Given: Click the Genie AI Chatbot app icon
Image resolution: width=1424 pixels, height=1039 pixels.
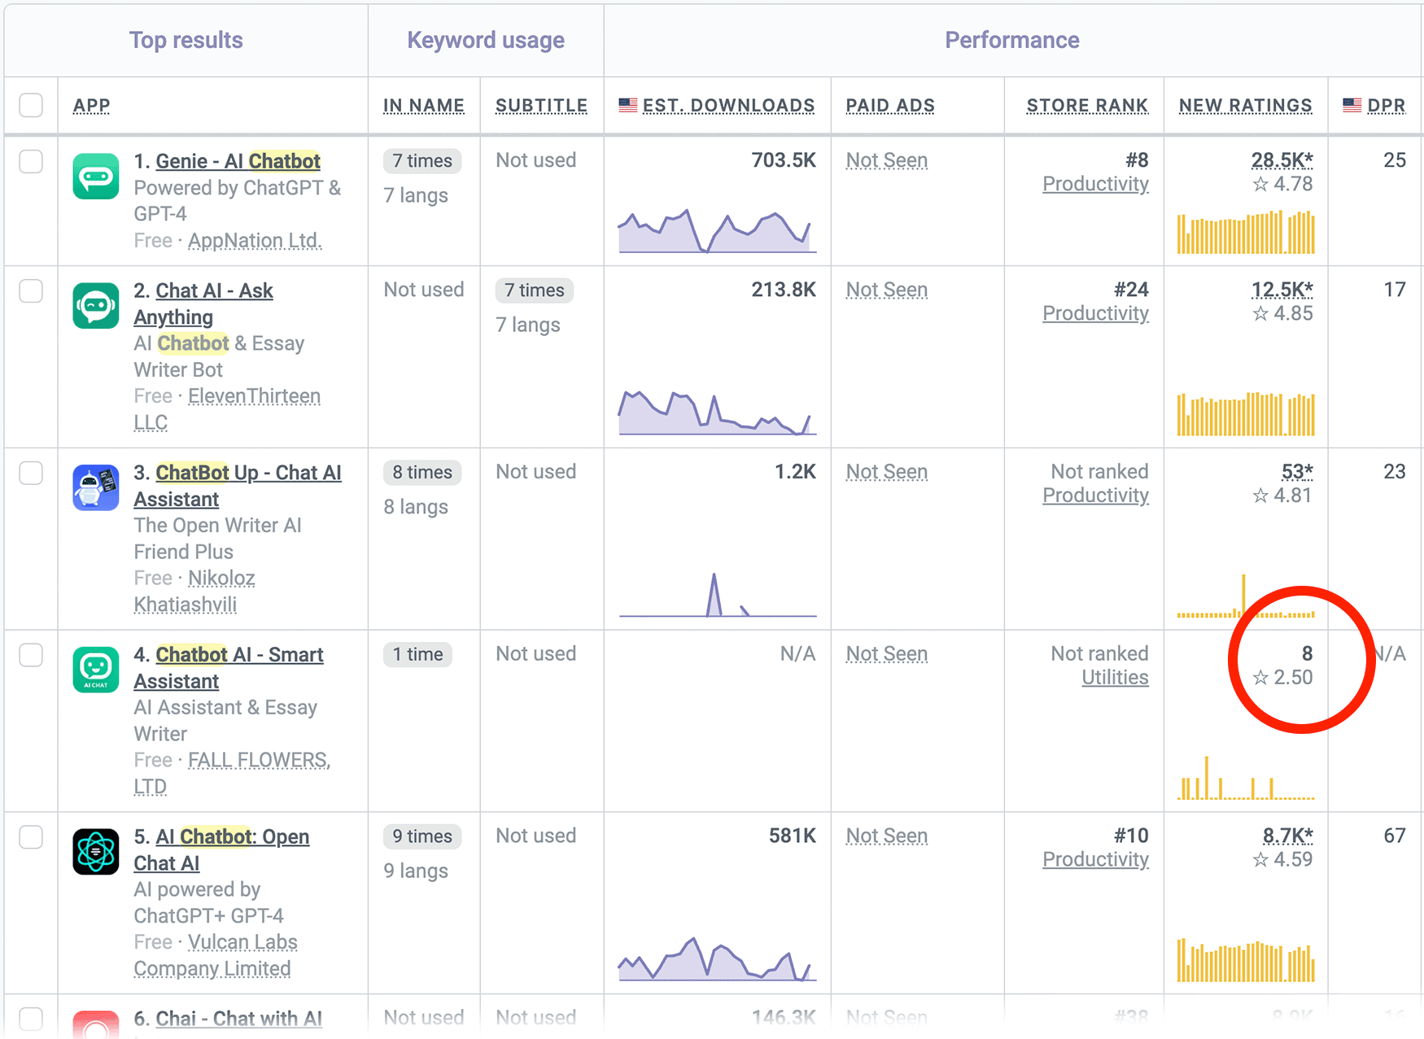Looking at the screenshot, I should (96, 177).
